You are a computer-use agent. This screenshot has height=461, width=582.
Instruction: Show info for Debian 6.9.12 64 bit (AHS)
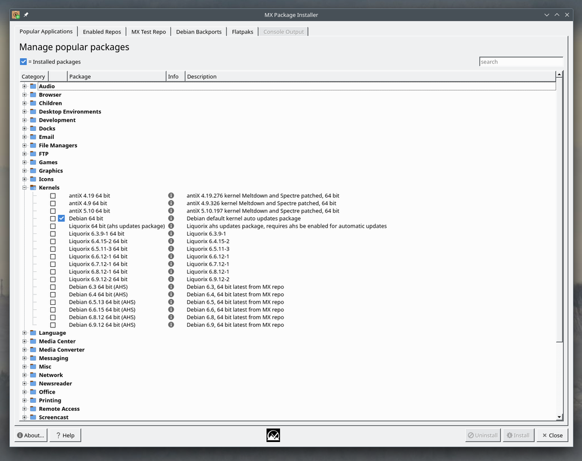[x=171, y=325]
